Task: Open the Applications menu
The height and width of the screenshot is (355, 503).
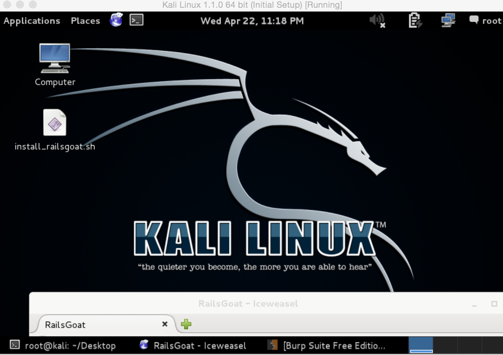Action: coord(32,21)
